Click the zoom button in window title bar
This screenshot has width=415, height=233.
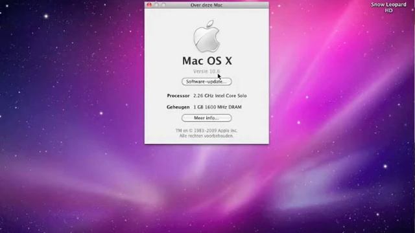click(x=163, y=5)
